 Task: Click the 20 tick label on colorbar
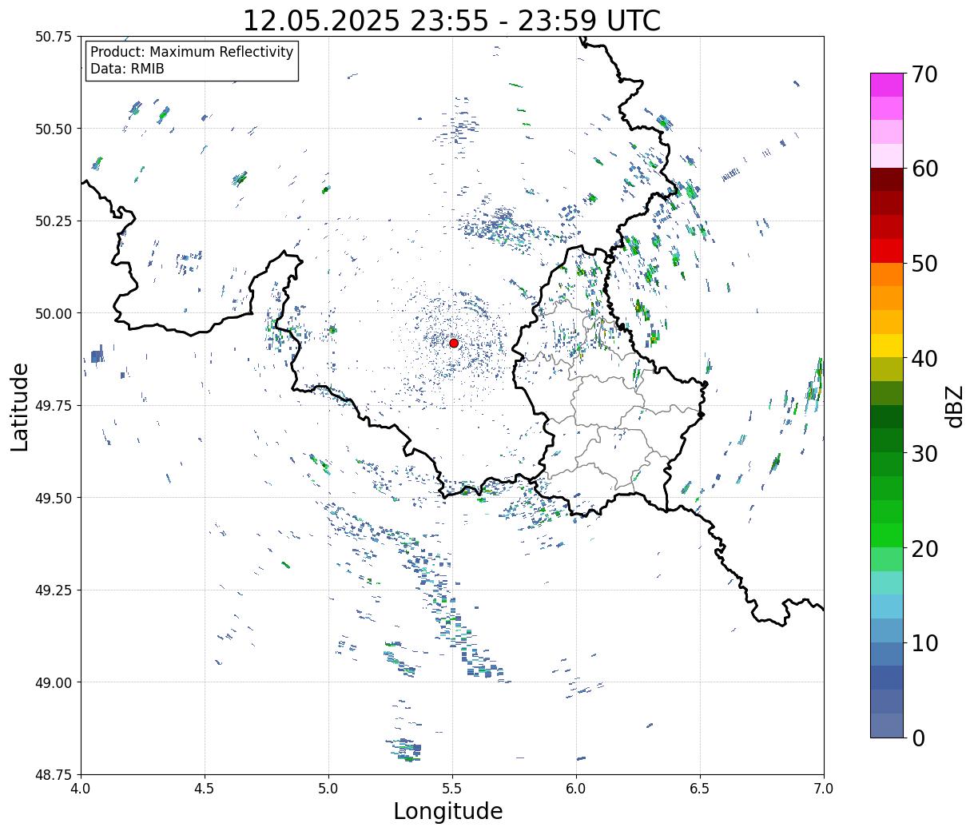924,549
